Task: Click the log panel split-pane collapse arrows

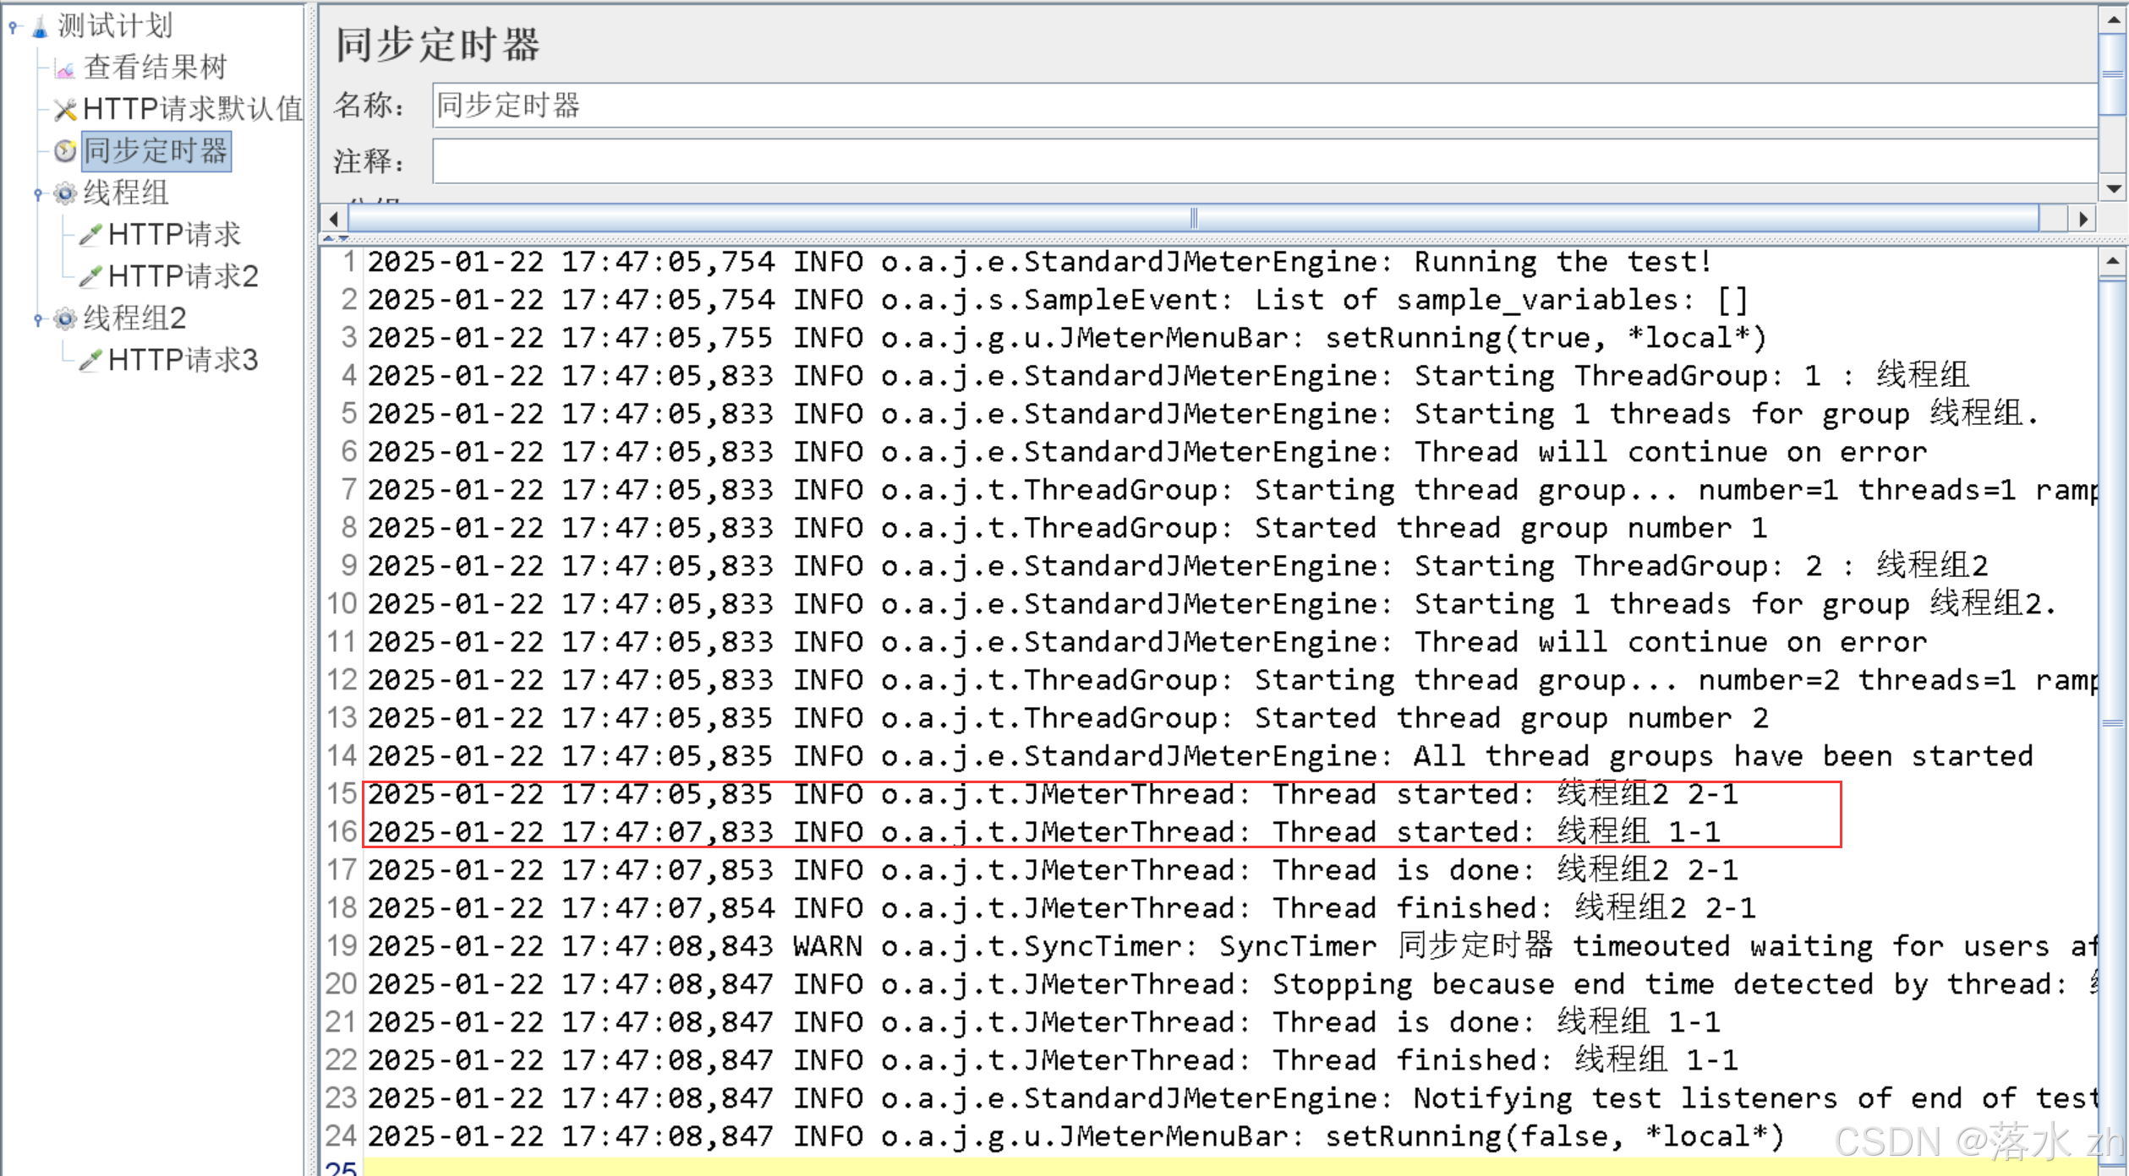Action: [x=336, y=239]
